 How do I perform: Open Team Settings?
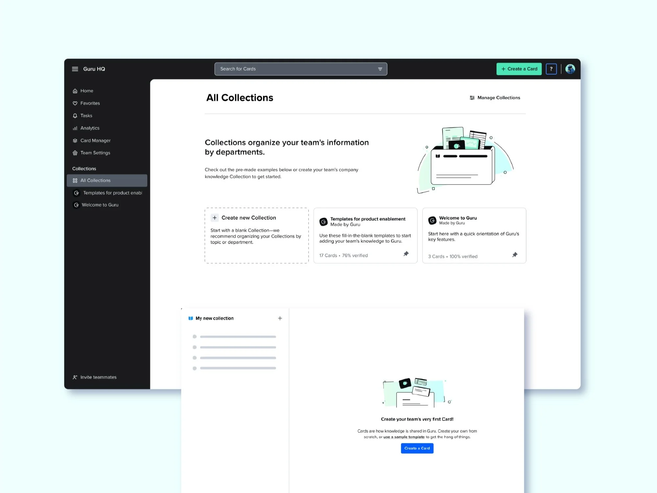pyautogui.click(x=95, y=153)
